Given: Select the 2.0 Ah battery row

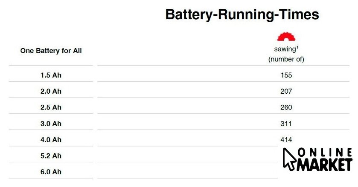Looking at the screenshot, I should click(x=51, y=91).
